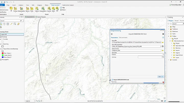
Task: Switch Contents to List By Editing
Action: coord(11,24)
